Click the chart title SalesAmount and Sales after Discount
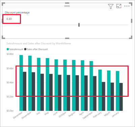The width and height of the screenshot is (135, 127). (39, 43)
